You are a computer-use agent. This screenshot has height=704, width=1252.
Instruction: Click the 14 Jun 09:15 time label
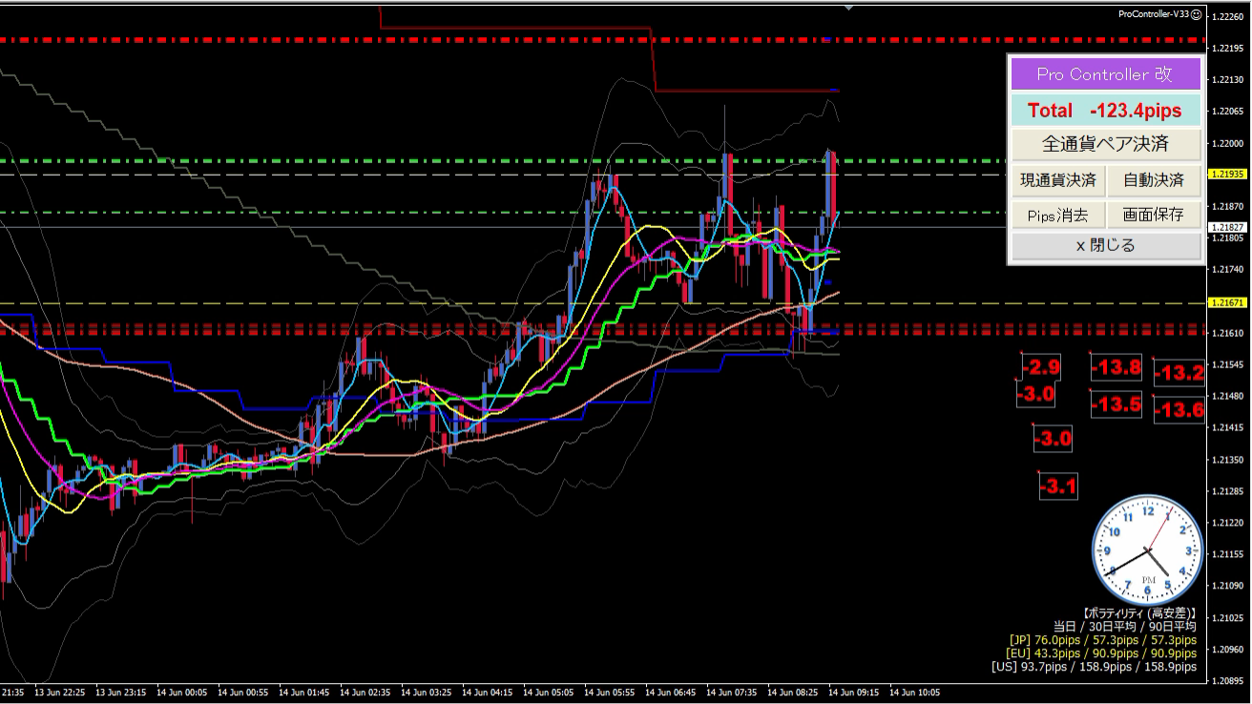coord(855,693)
